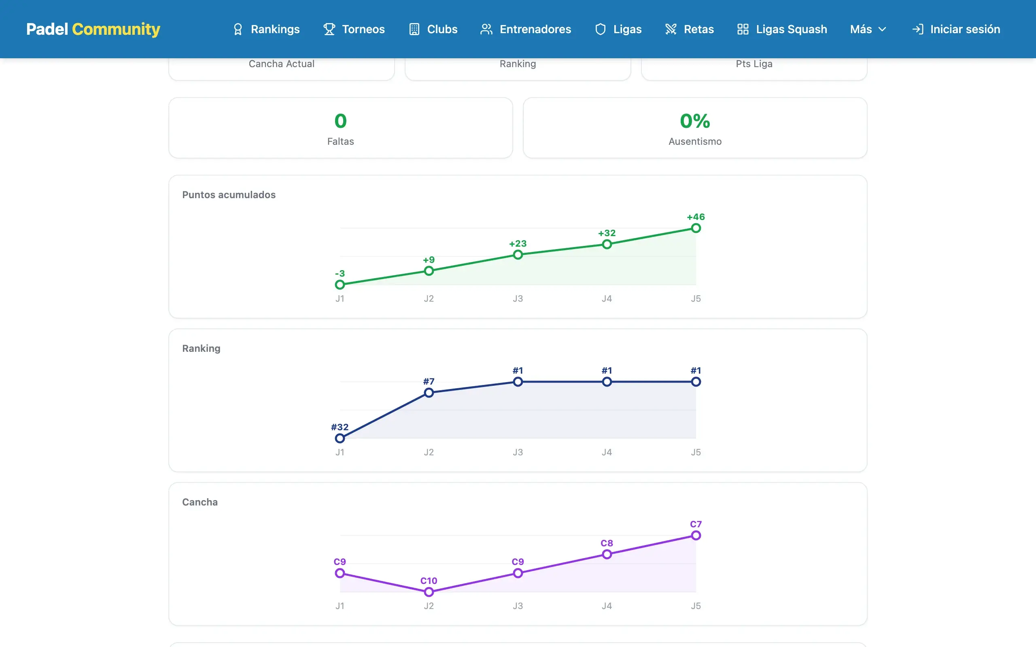Click the Padel Community logo
This screenshot has height=647, width=1036.
click(x=93, y=29)
